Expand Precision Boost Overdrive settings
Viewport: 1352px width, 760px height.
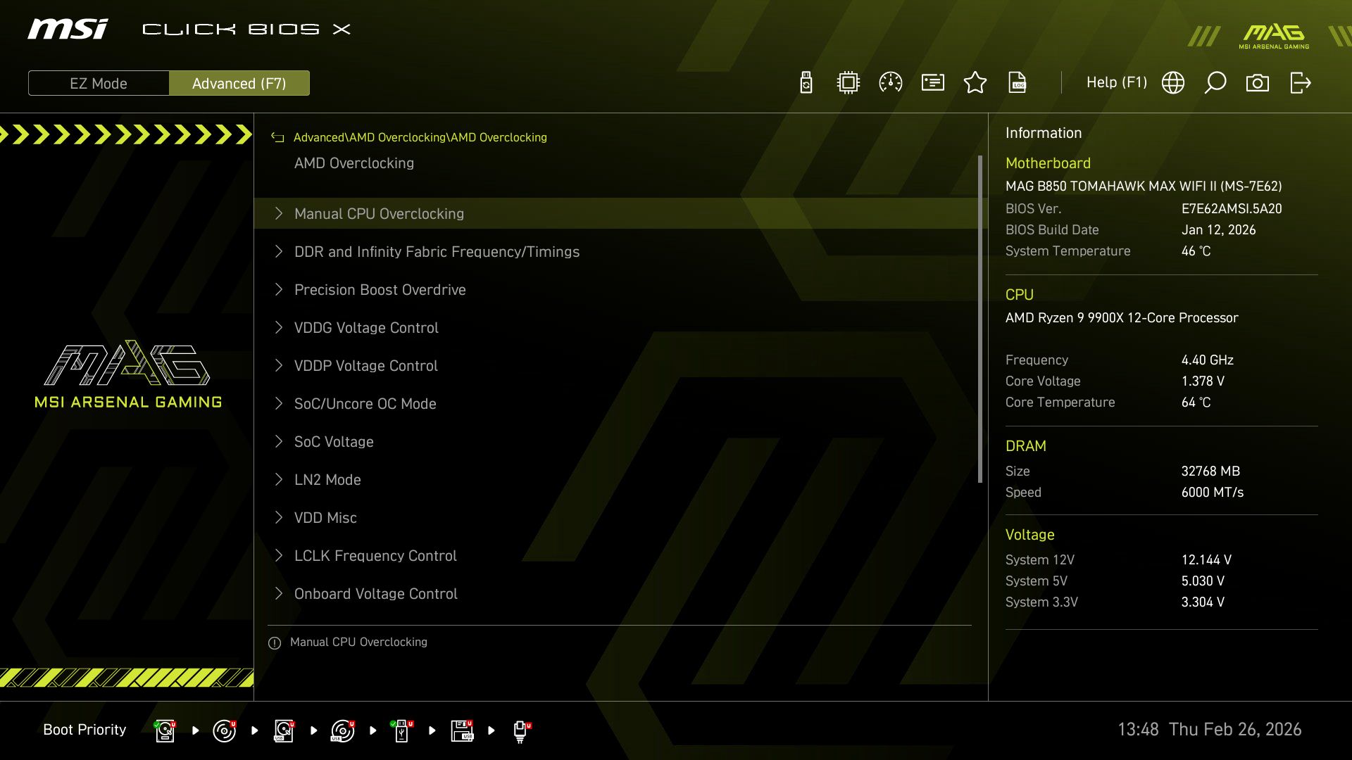coord(380,289)
